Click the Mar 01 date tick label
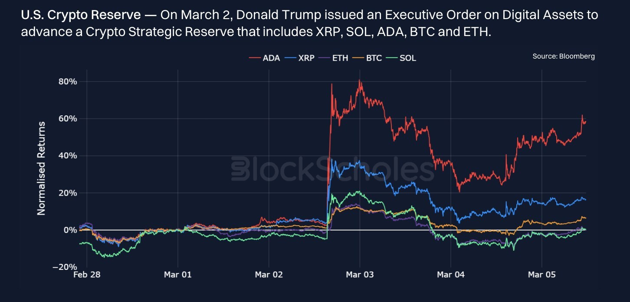Viewport: 630px width, 302px height. coord(177,275)
